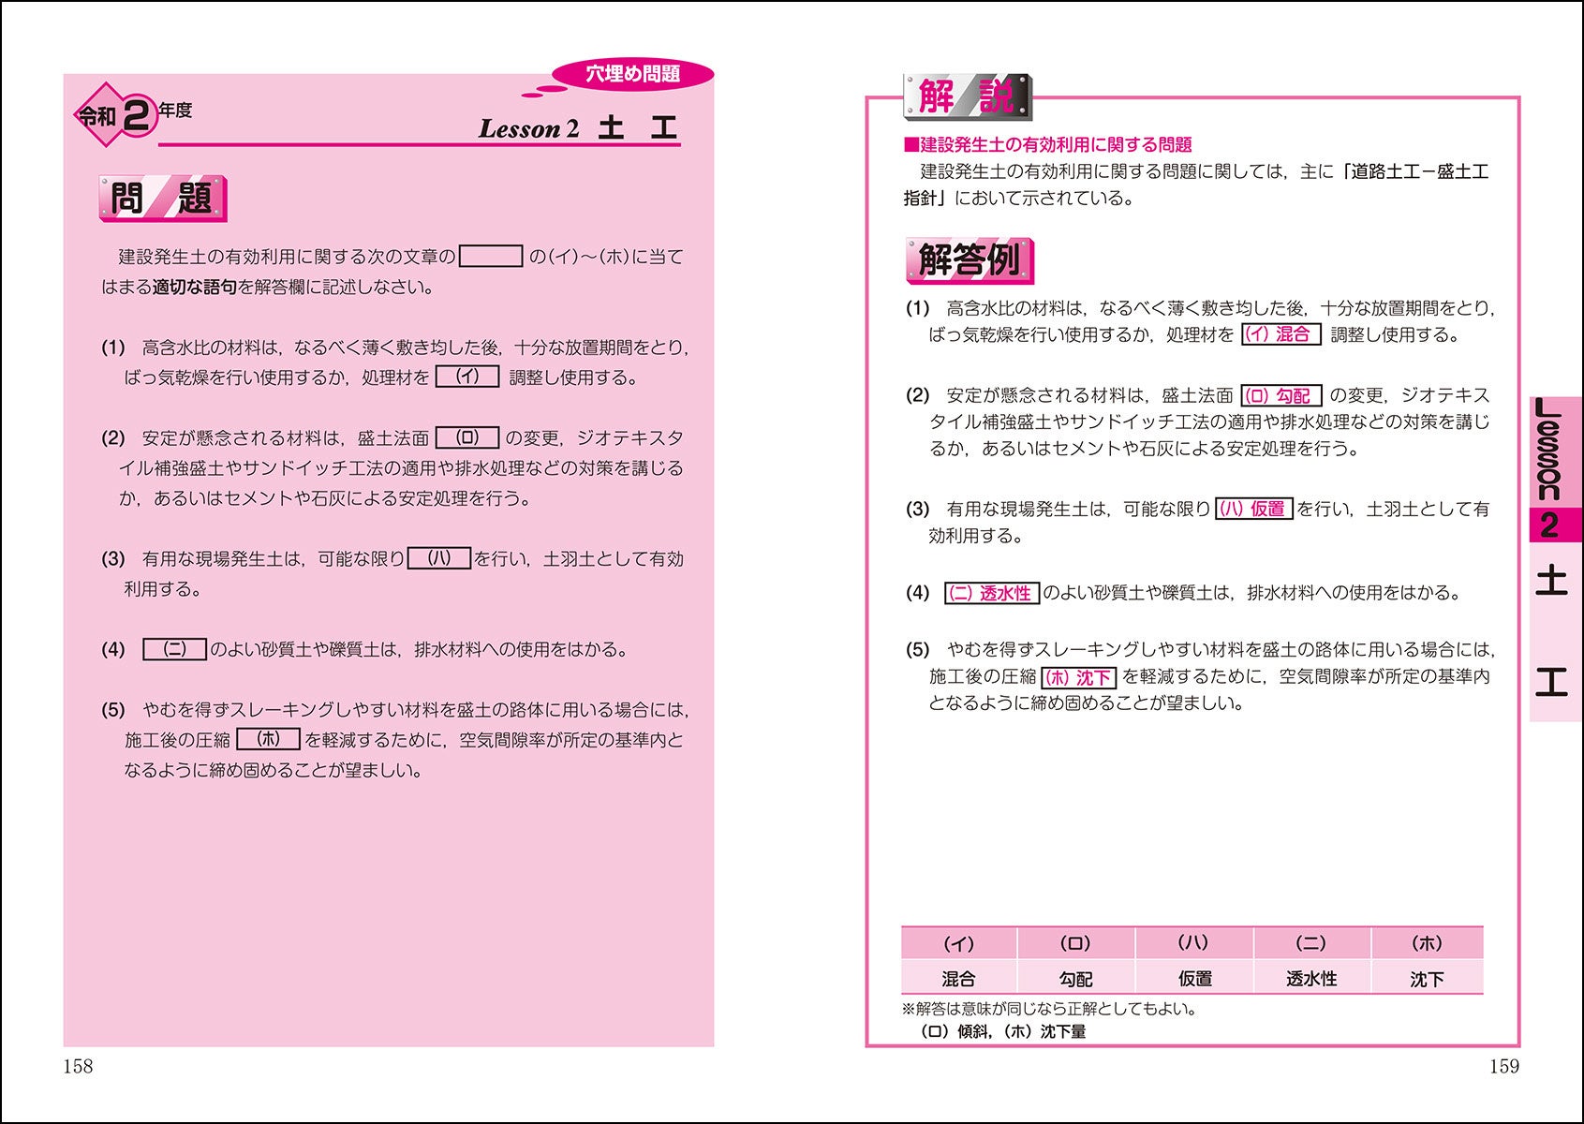
Task: Click the empty (ニ) blank in question 4
Action: (174, 649)
